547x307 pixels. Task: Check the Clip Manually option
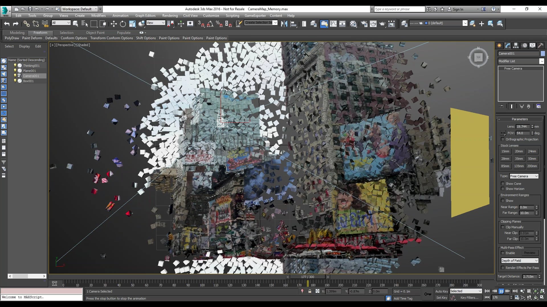click(503, 227)
